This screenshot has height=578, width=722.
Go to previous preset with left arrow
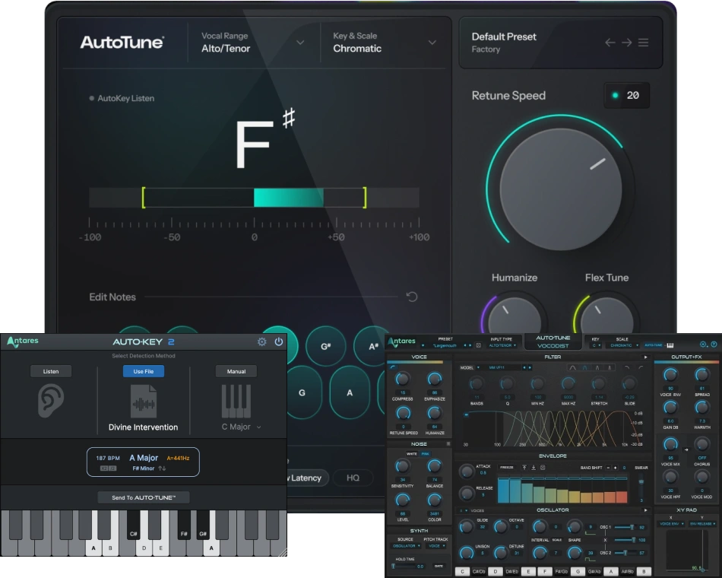pyautogui.click(x=610, y=43)
